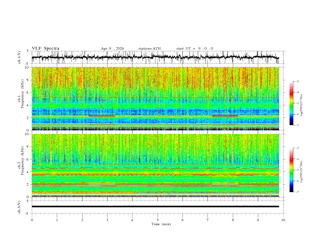Viewport: 319px width, 247px height.
Task: Click the "ch.3(V)" waveform axis label
Action: click(x=19, y=207)
